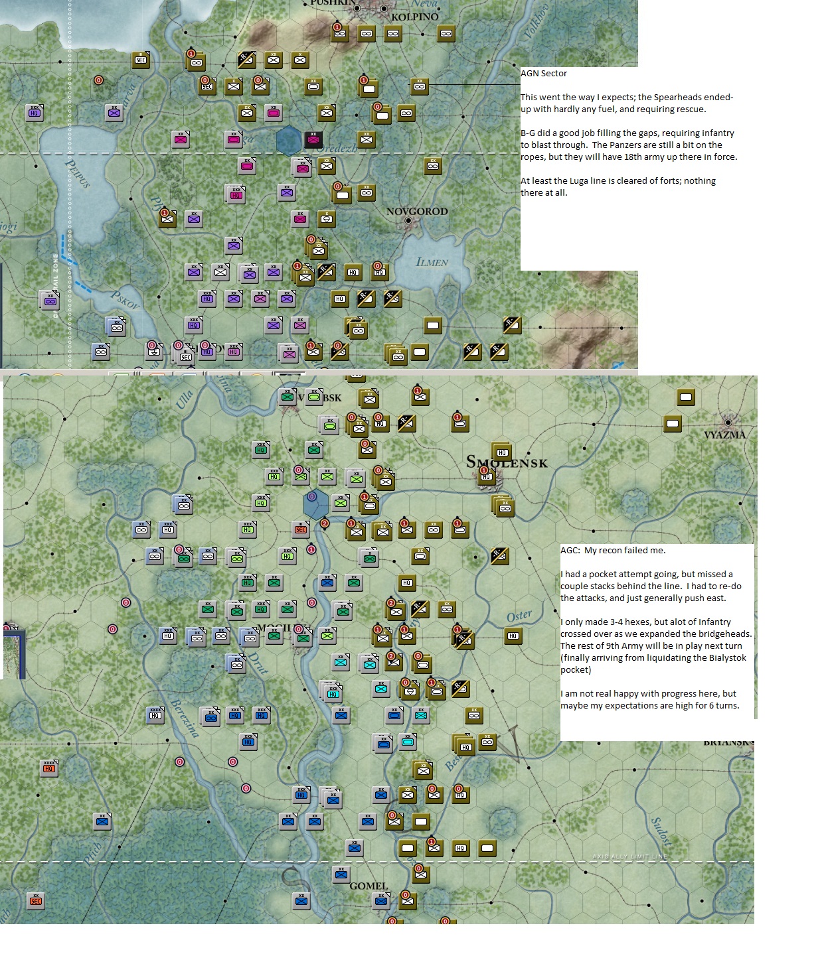This screenshot has height=954, width=824.
Task: Click the Vyazma city marker
Action: pos(728,422)
